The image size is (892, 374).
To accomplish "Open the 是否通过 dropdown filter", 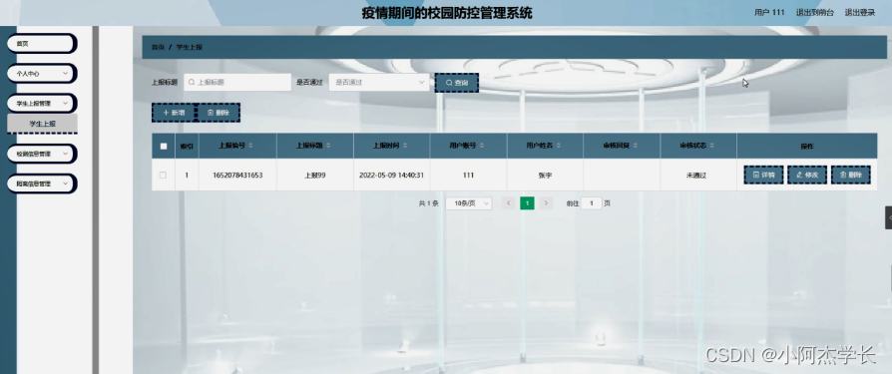I will [379, 82].
